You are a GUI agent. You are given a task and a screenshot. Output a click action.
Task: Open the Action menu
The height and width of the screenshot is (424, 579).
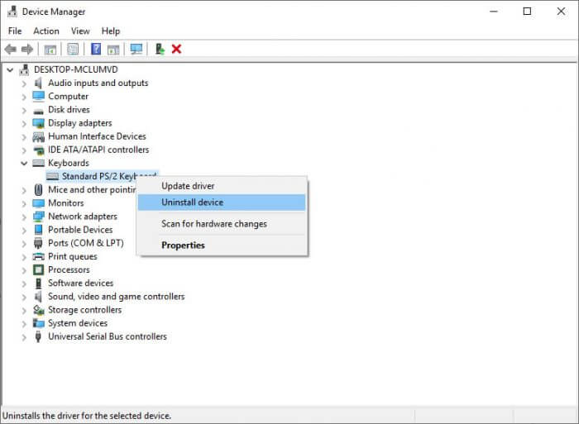[x=46, y=31]
